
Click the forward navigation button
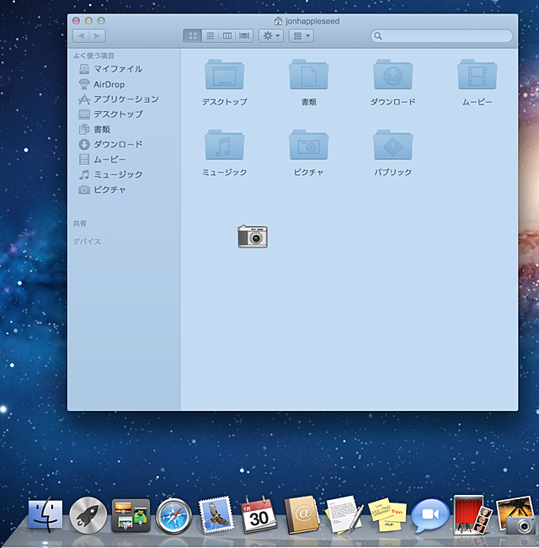pos(98,36)
